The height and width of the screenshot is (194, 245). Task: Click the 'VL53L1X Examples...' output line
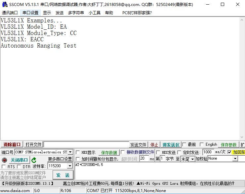pos(31,20)
